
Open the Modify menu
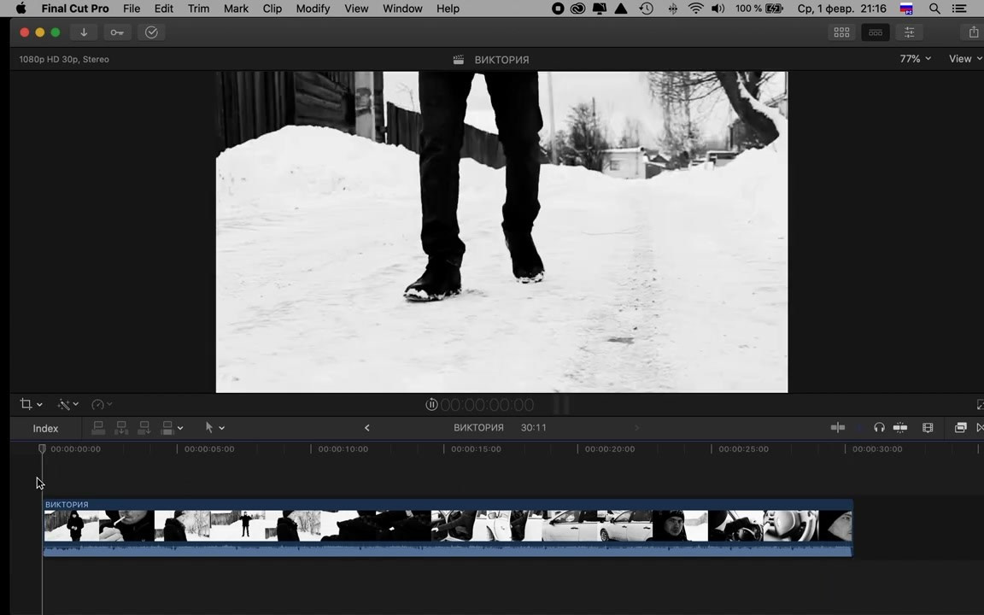tap(313, 9)
